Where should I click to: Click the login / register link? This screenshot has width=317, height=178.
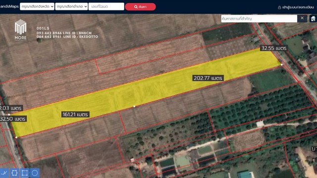pyautogui.click(x=298, y=7)
